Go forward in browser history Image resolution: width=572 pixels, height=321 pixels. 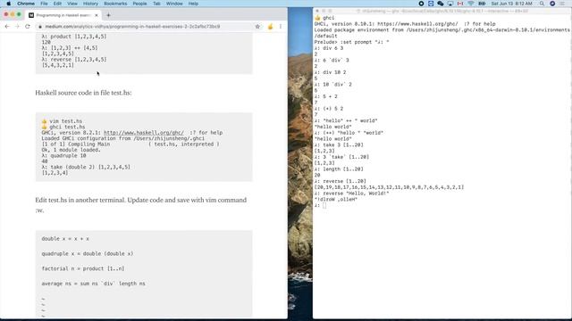pos(17,27)
